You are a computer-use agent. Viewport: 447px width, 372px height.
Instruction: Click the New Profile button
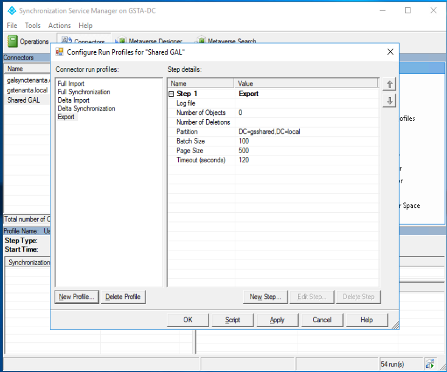point(77,297)
